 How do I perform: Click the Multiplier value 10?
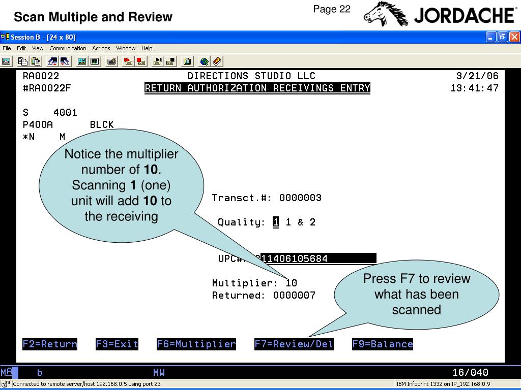point(292,283)
